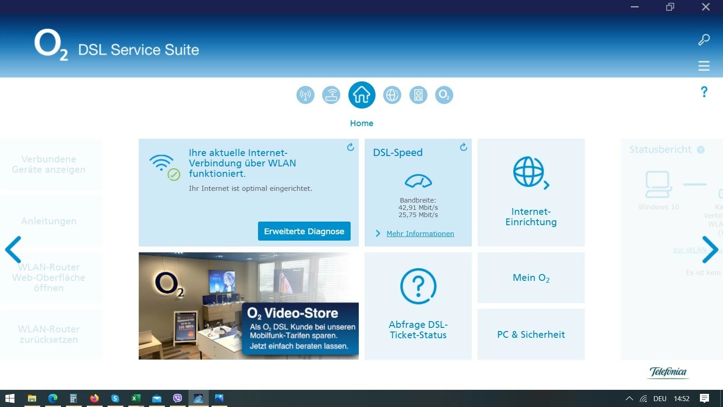Open Skype from the taskbar
Viewport: 723px width, 407px height.
coord(115,398)
